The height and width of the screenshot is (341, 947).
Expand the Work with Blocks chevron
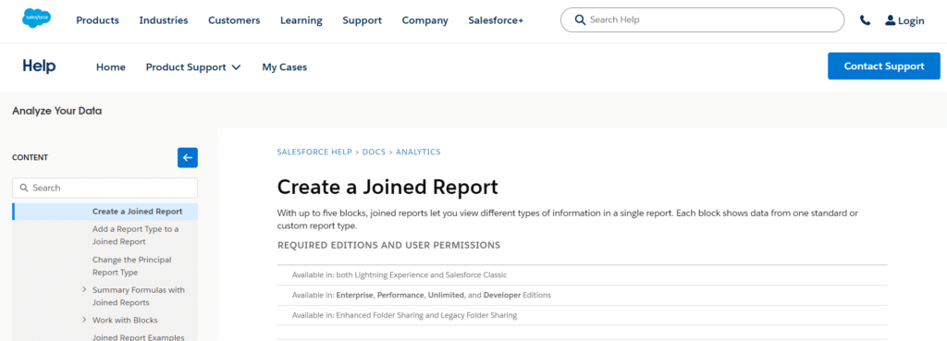click(84, 320)
